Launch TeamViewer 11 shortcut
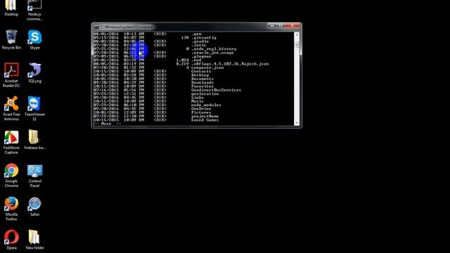The height and width of the screenshot is (253, 450). [x=34, y=108]
